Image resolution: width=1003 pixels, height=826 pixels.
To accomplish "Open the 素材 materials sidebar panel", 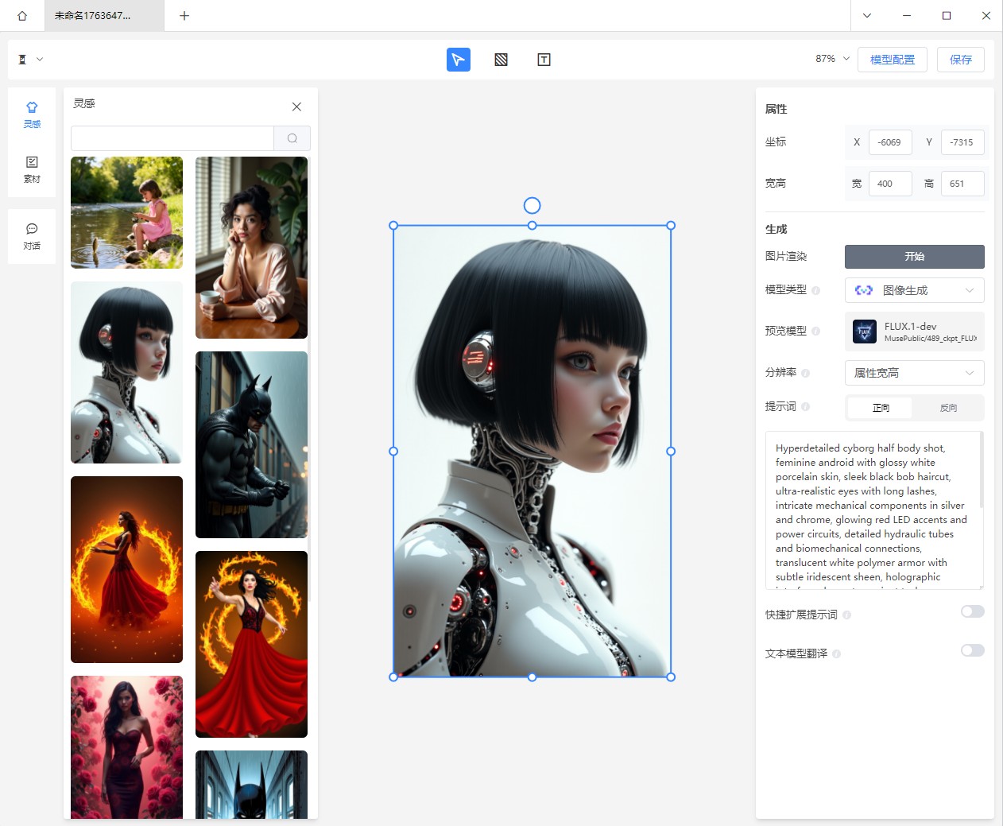I will (x=32, y=169).
